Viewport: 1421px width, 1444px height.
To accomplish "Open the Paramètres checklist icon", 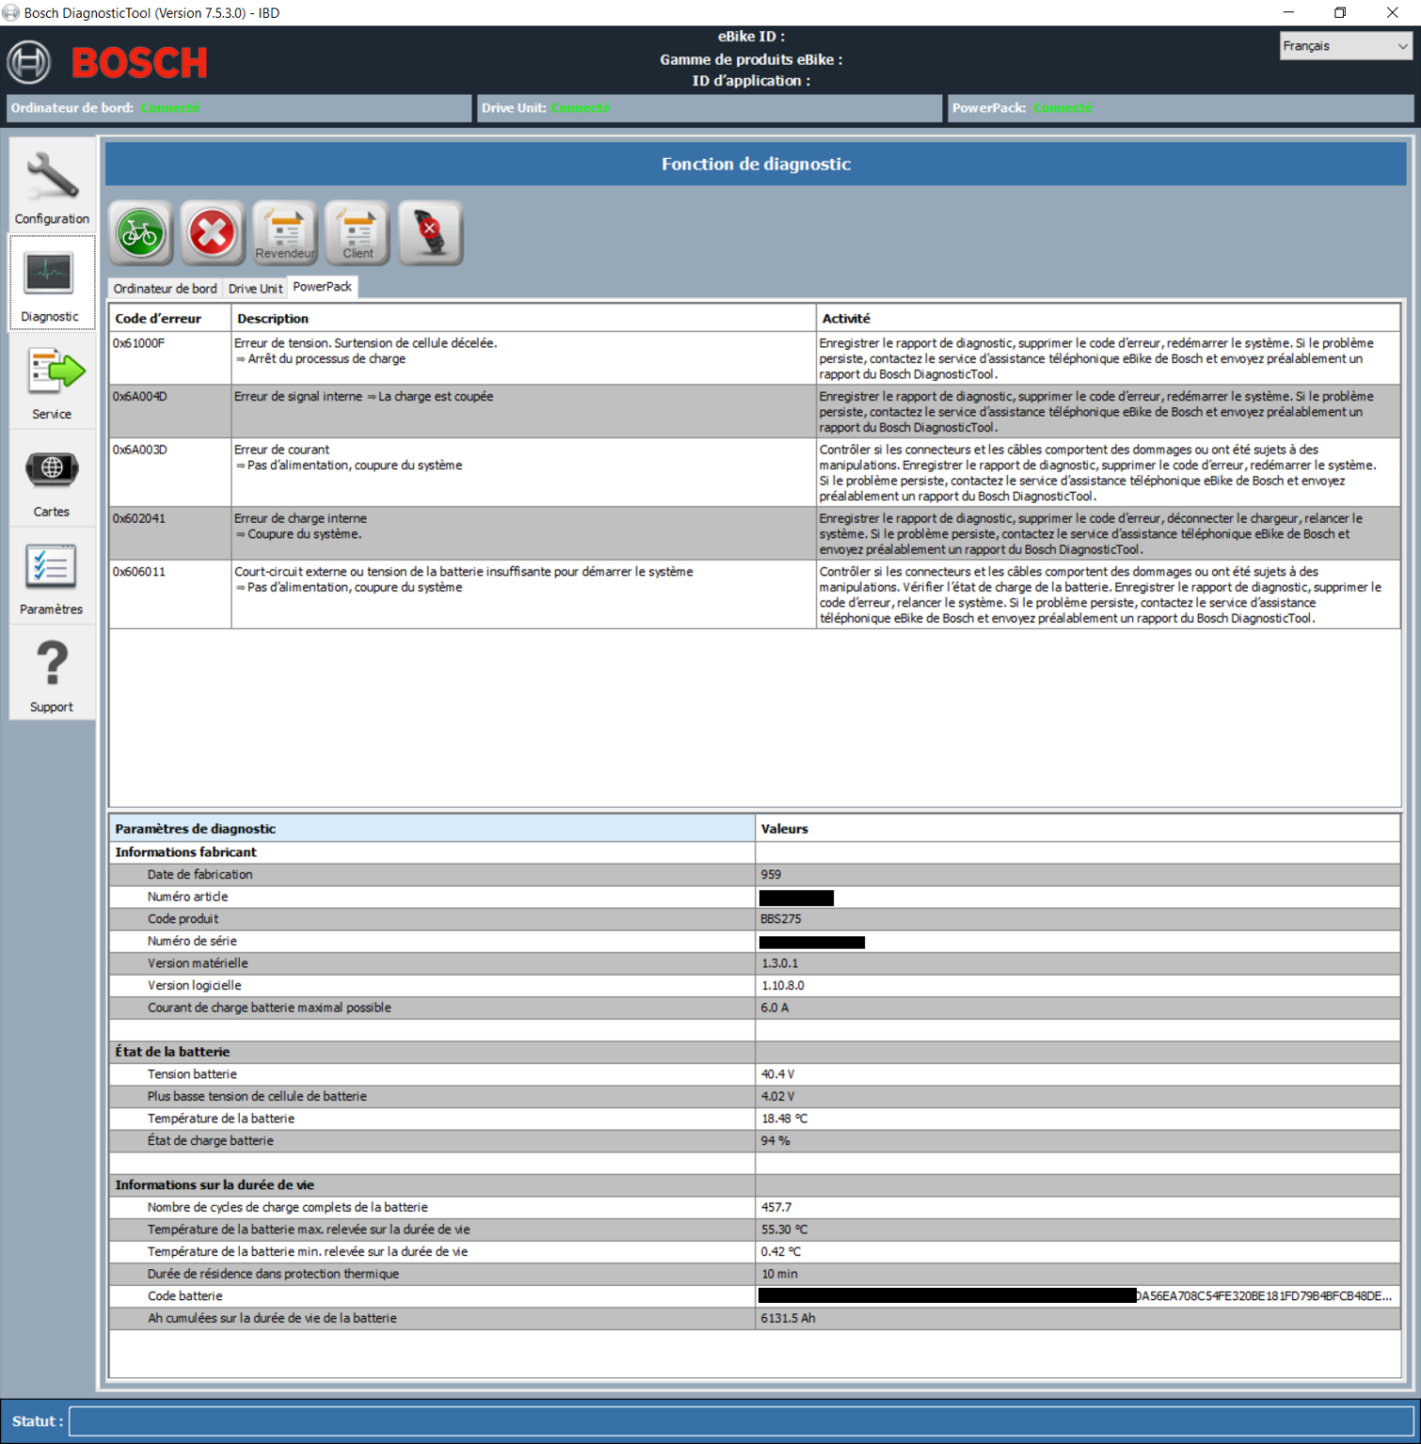I will [x=51, y=567].
